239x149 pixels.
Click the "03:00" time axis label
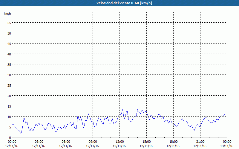(x=39, y=142)
